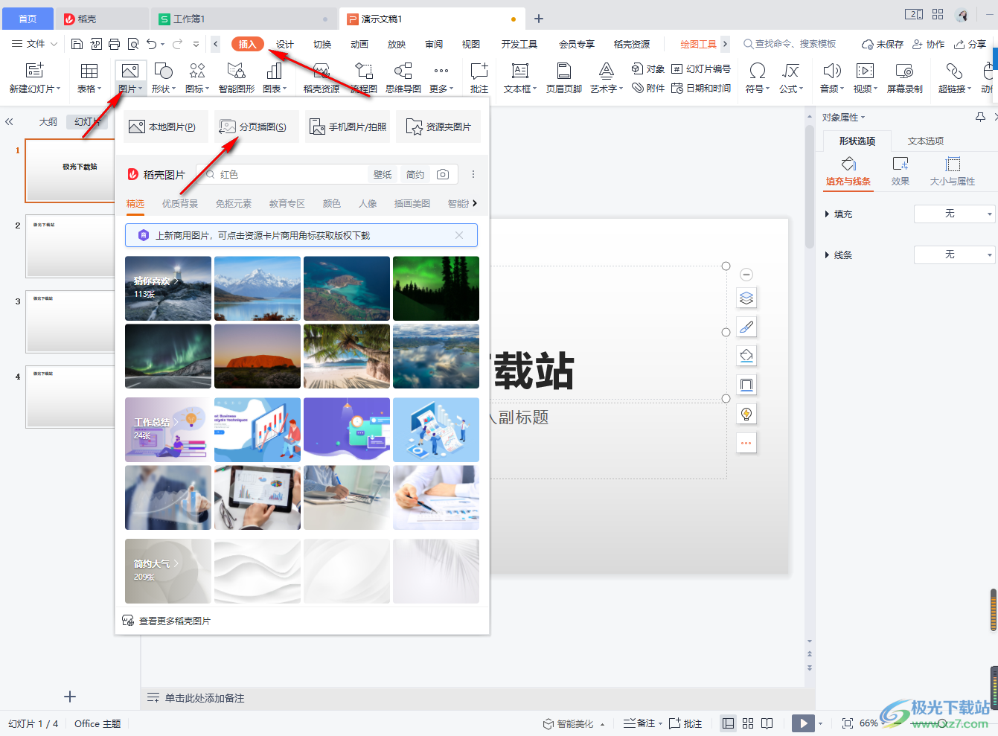Select slide 2 thumbnail
998x736 pixels.
click(71, 246)
